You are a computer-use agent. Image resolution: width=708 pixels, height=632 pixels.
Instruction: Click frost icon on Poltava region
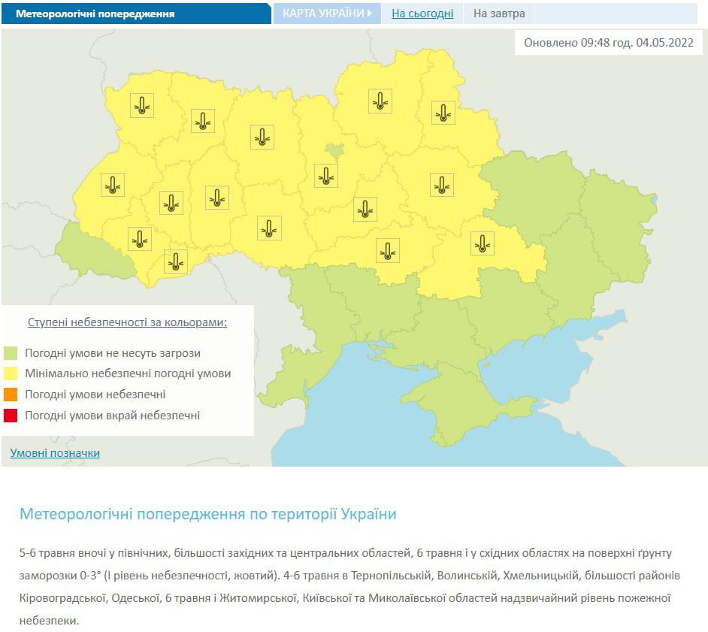click(442, 185)
